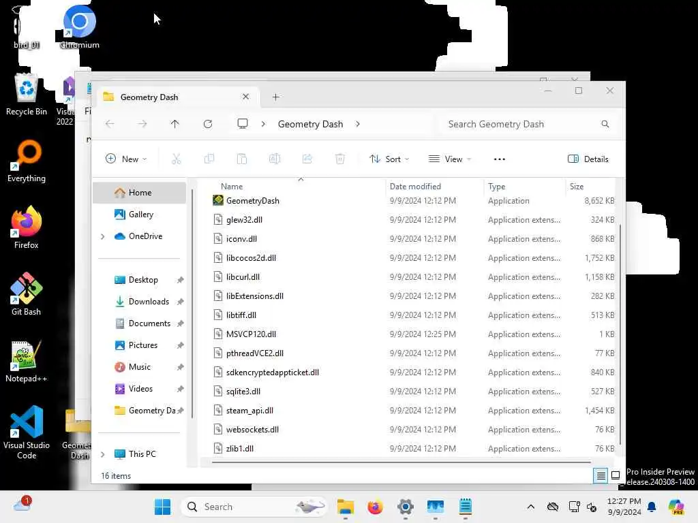Open Git Bash desktop shortcut

tap(27, 294)
